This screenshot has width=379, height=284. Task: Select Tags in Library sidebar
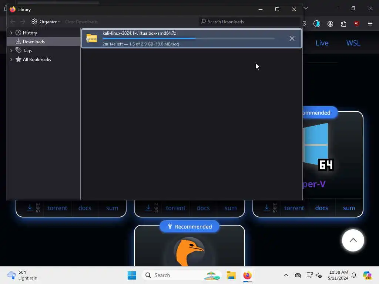click(x=27, y=51)
